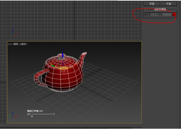Click the object name field showing 选择了 2 个实体
This screenshot has width=181, height=129.
(x=158, y=14)
